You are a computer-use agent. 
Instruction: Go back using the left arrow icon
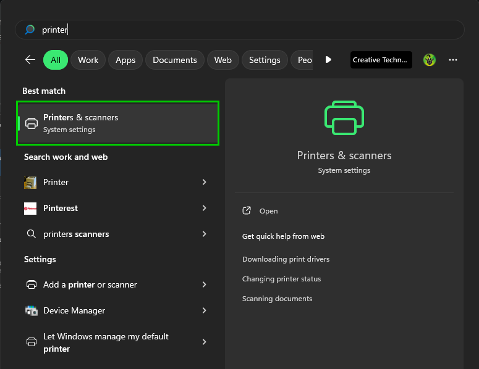[x=30, y=60]
